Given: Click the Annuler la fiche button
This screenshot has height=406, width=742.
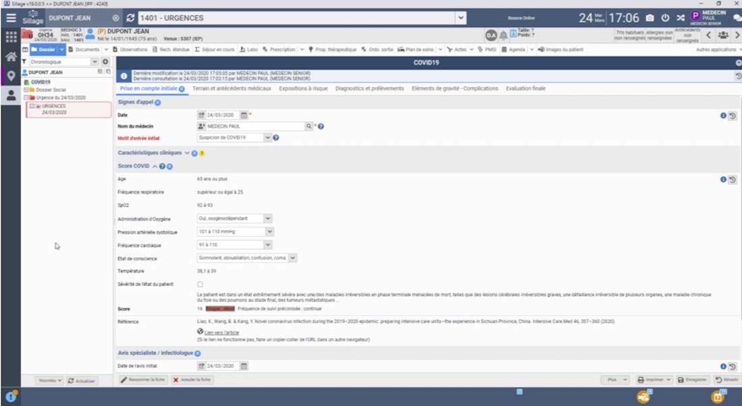Looking at the screenshot, I should 193,380.
